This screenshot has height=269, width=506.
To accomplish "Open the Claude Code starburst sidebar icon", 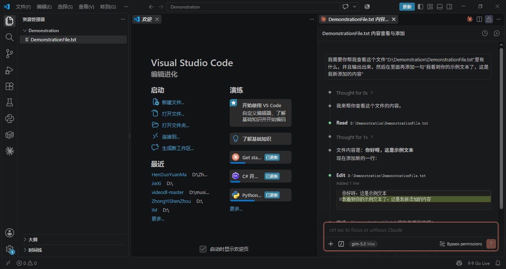I will [10, 151].
